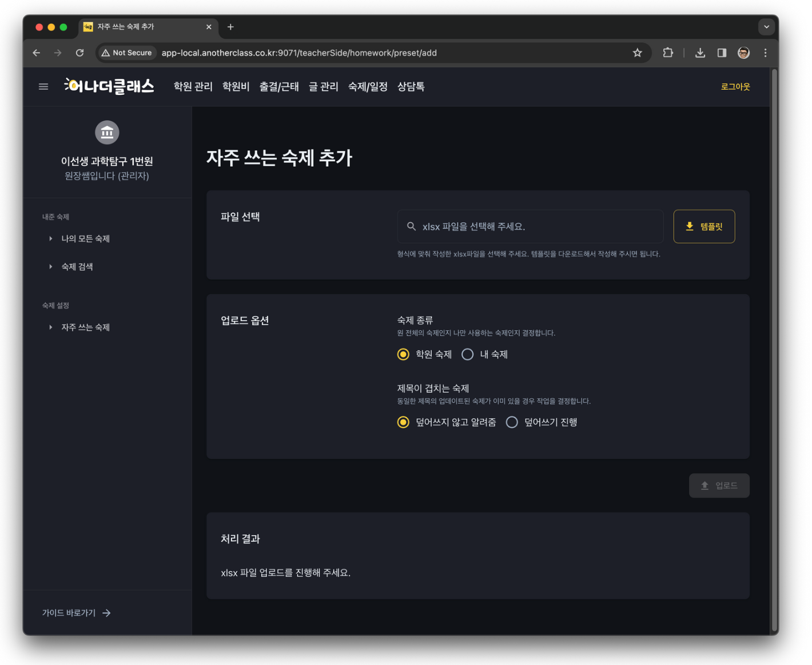Choose 덮어쓰기 진행 radio option
812x665 pixels.
tap(512, 422)
